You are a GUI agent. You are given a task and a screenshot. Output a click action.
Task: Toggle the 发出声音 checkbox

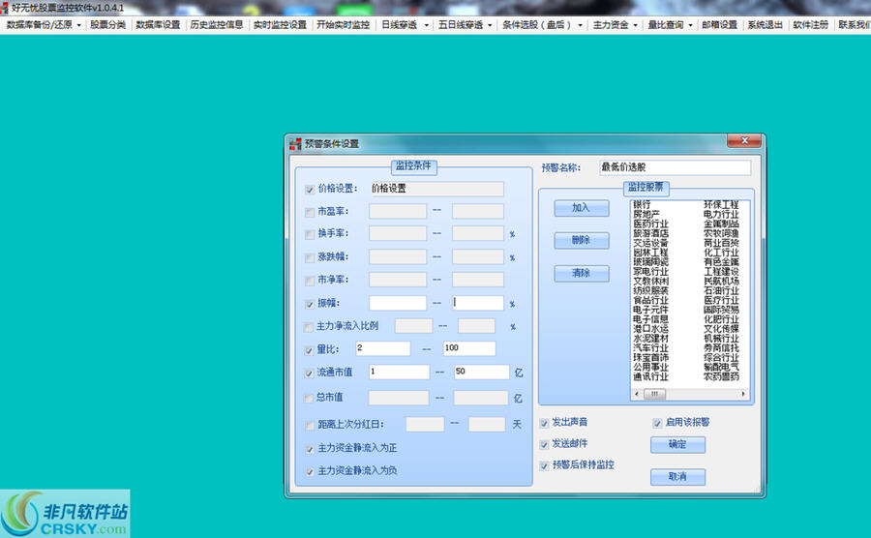pos(544,423)
